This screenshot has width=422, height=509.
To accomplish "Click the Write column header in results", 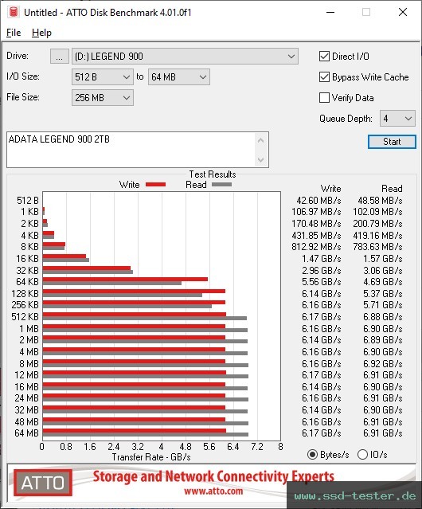I will (x=331, y=189).
